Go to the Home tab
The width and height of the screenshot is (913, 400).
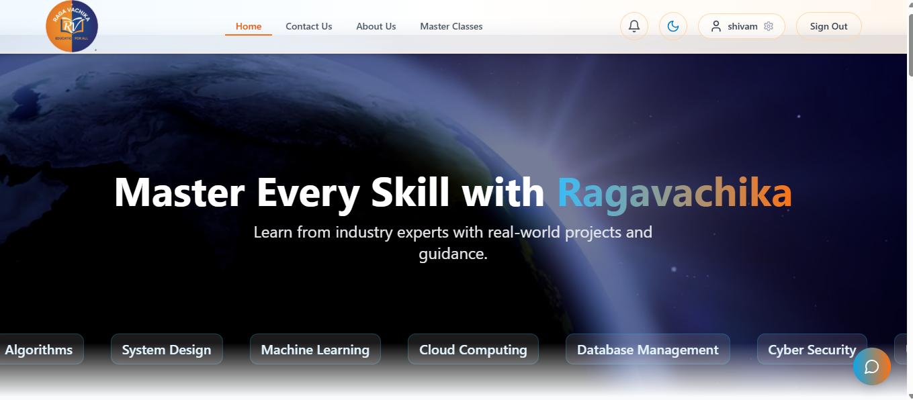click(x=249, y=27)
